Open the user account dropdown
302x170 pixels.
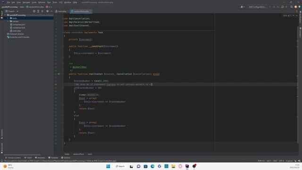click(x=243, y=7)
